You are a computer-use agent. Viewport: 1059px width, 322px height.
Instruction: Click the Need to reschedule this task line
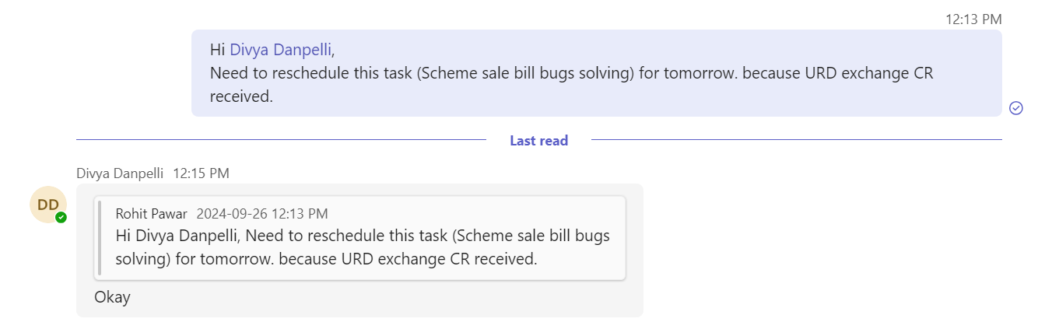tap(571, 74)
